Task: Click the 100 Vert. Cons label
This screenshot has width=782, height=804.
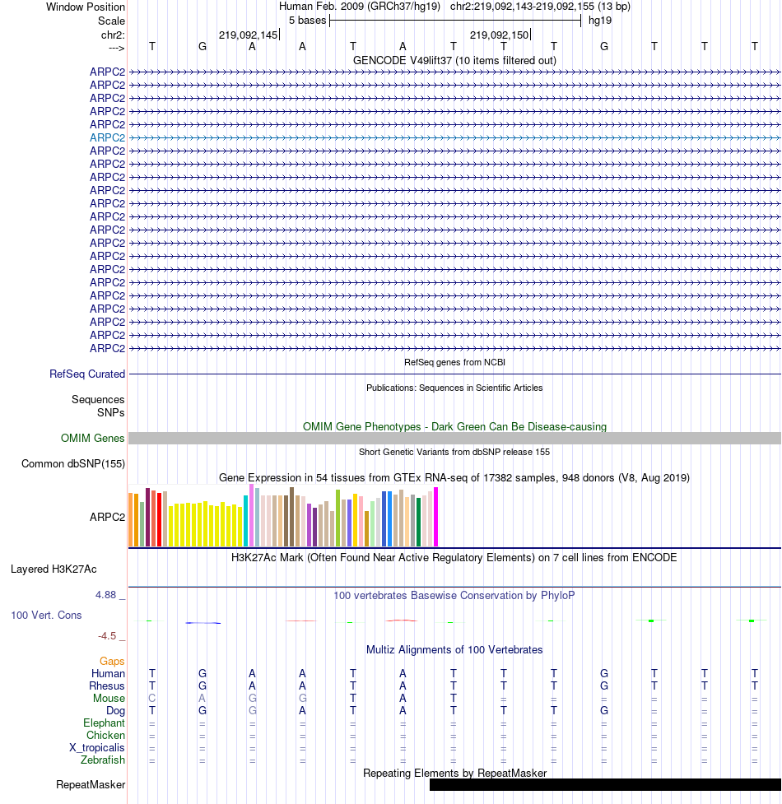Action: pyautogui.click(x=46, y=616)
